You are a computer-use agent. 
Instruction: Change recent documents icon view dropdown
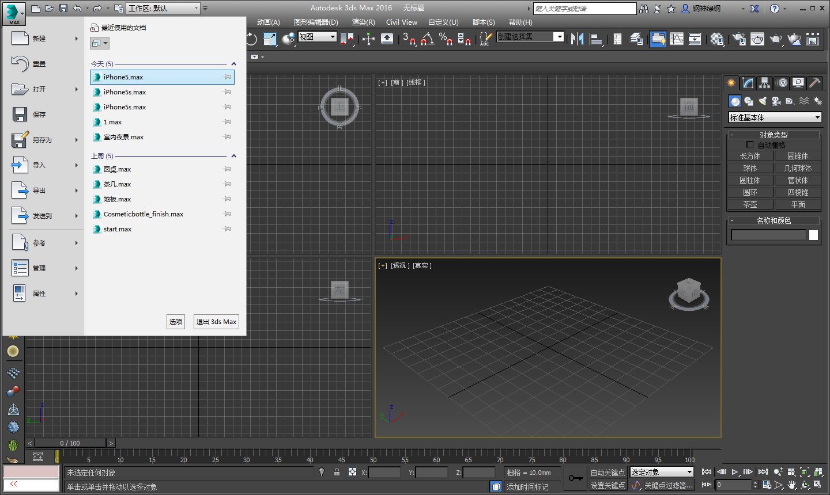click(x=99, y=43)
